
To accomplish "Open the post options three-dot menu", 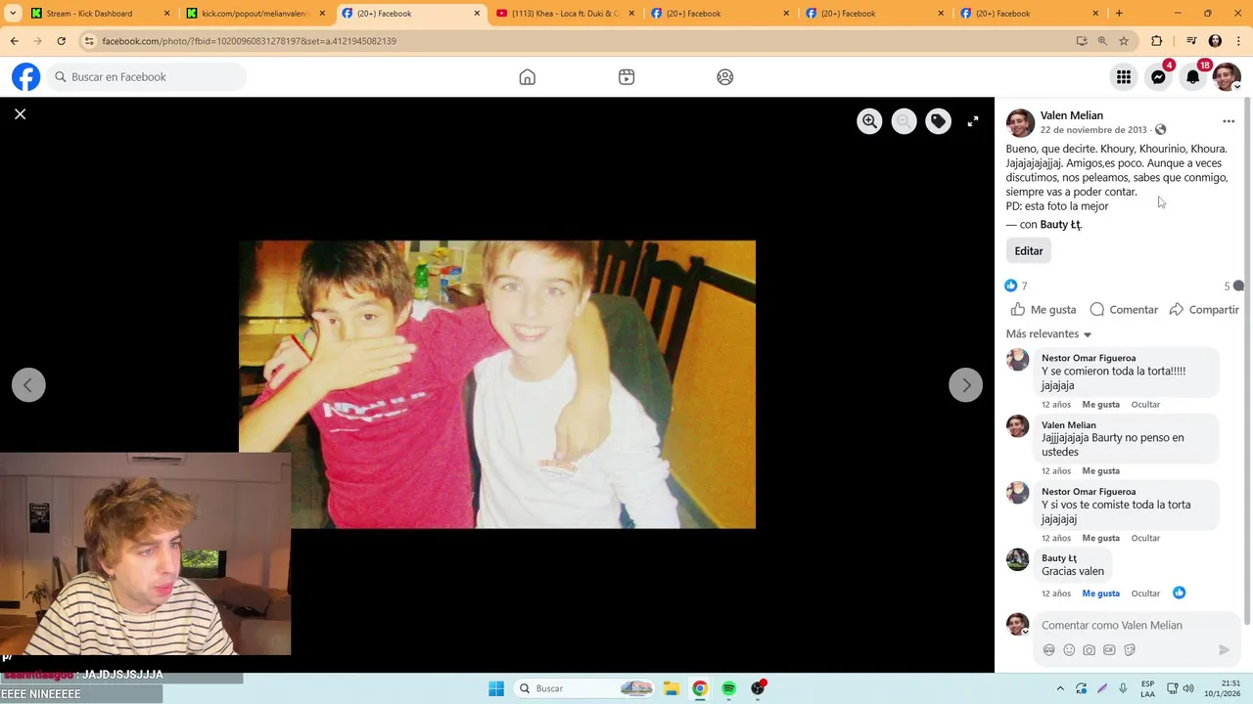I will [1229, 121].
